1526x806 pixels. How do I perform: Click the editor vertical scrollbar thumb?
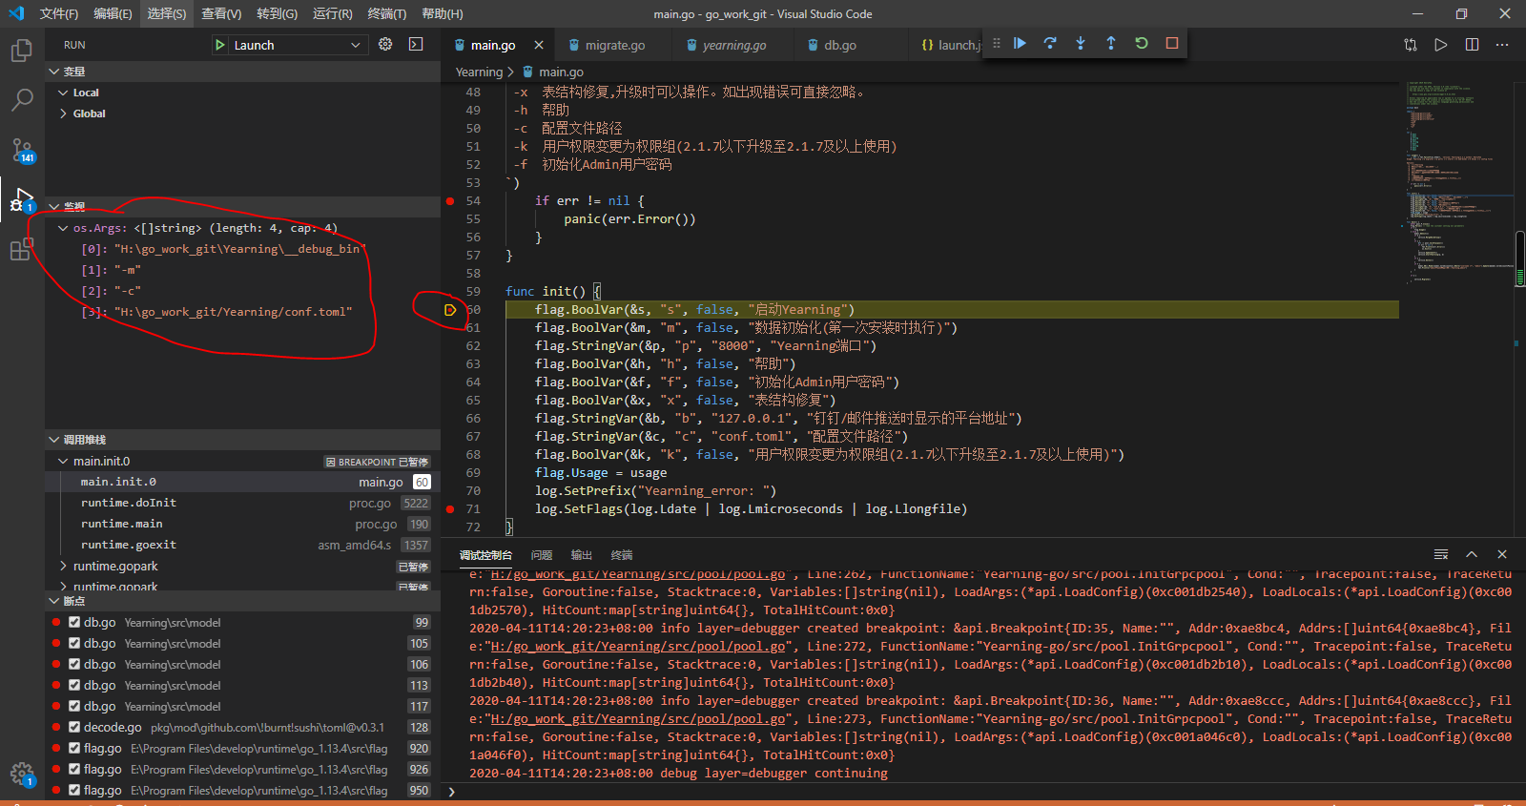1520,258
